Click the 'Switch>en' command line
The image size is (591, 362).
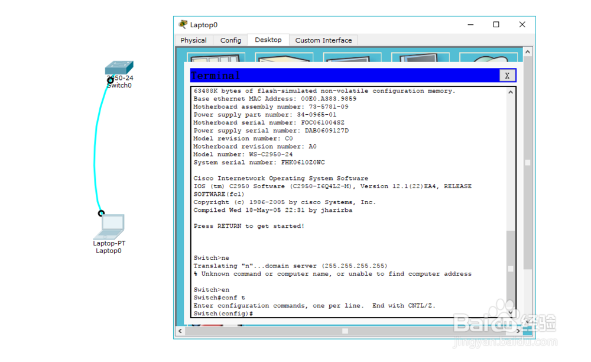212,290
